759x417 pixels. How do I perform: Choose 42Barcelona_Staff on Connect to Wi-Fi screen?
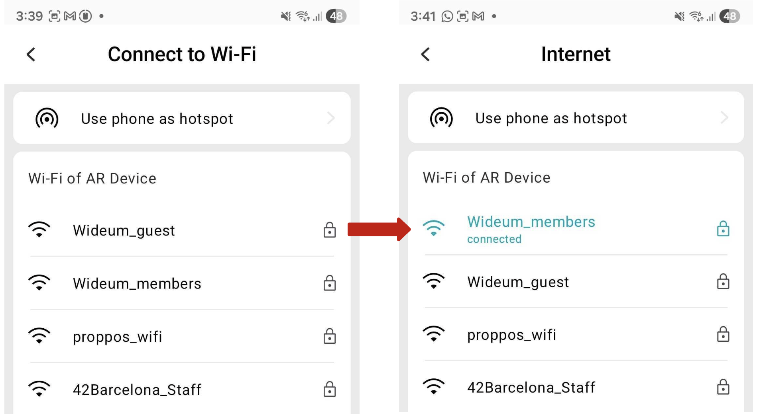[x=182, y=389]
